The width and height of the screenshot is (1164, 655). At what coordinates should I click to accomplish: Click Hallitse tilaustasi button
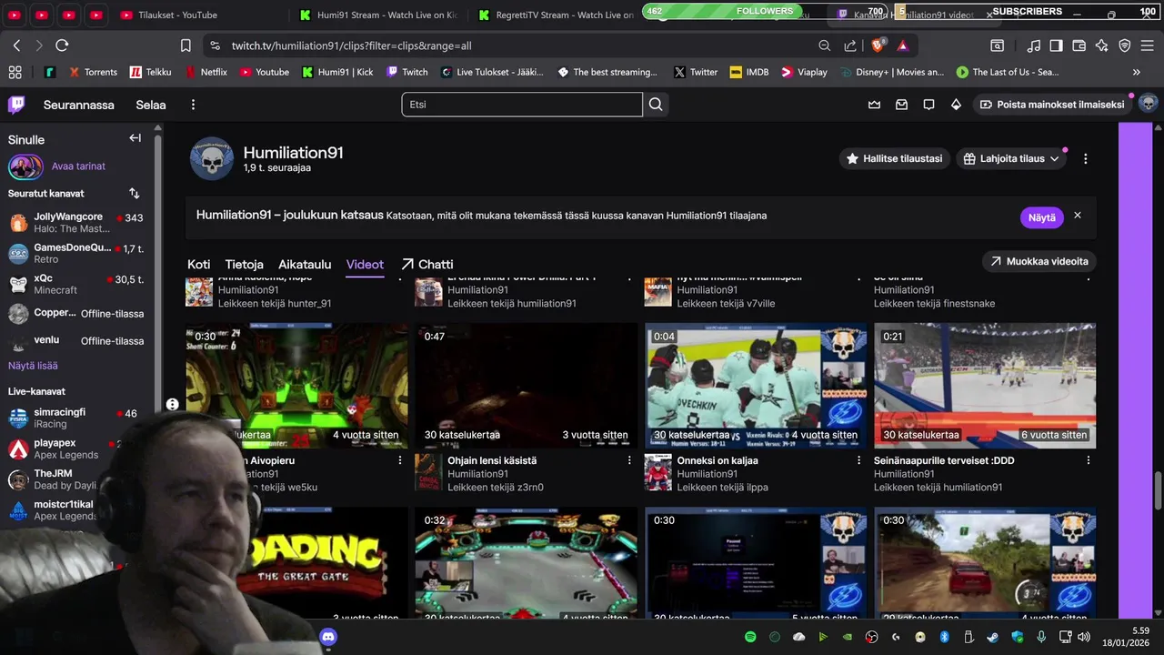click(x=894, y=158)
